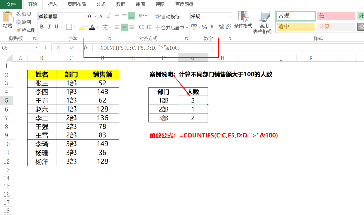The image size is (364, 215).
Task: Open the 文件 File tab
Action: [11, 4]
